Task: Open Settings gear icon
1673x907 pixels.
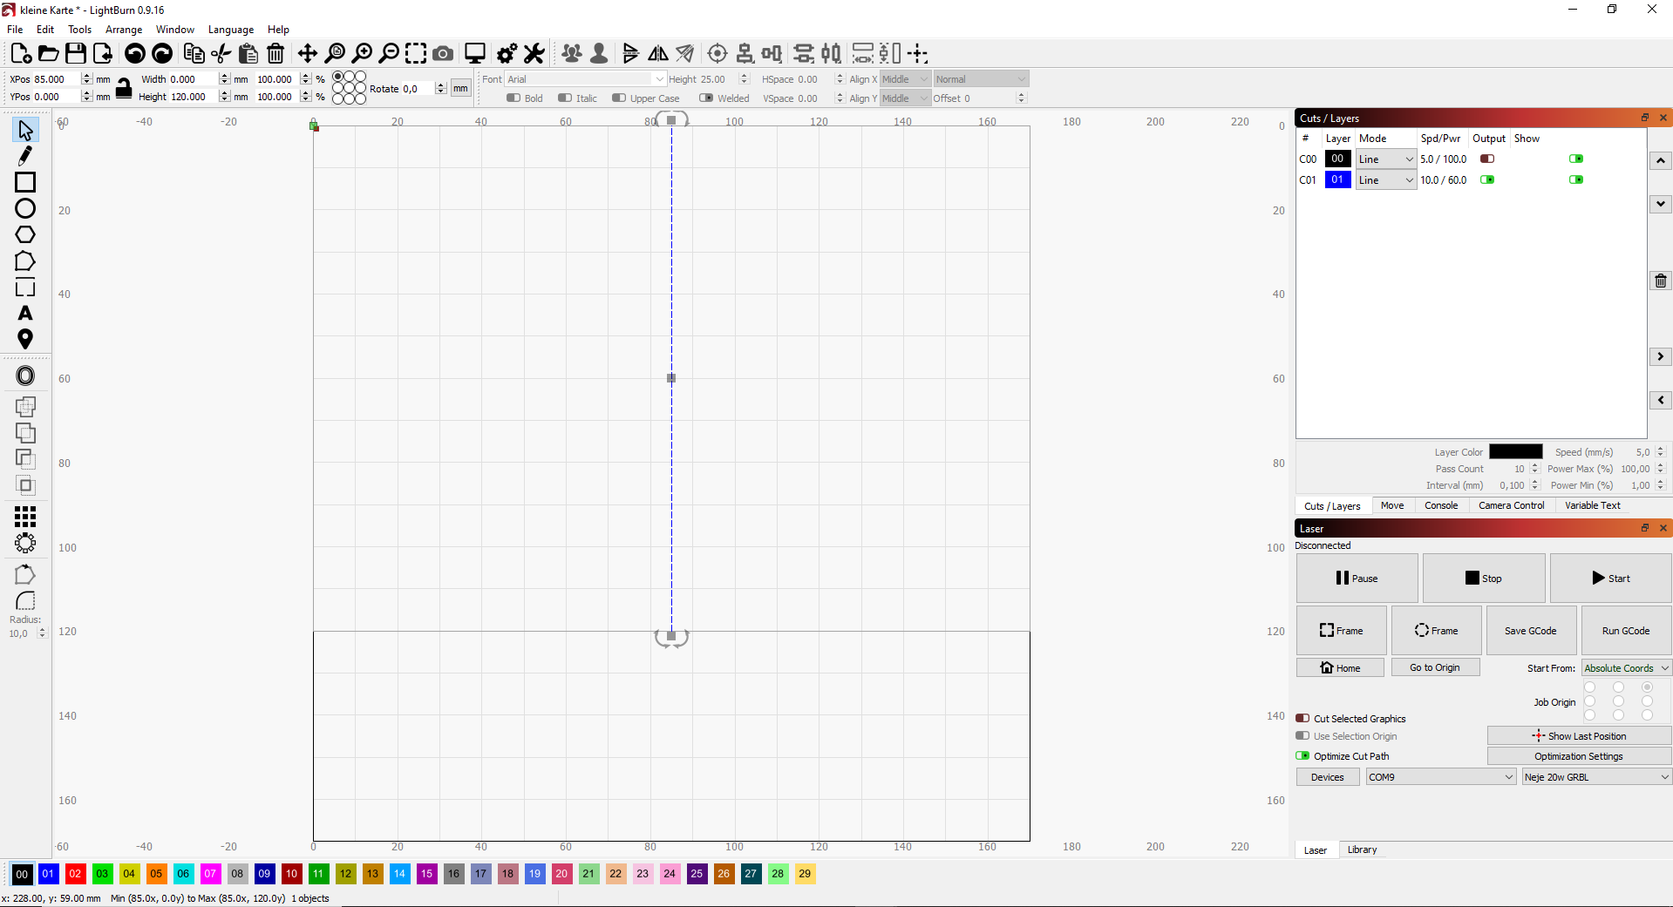Action: tap(507, 53)
